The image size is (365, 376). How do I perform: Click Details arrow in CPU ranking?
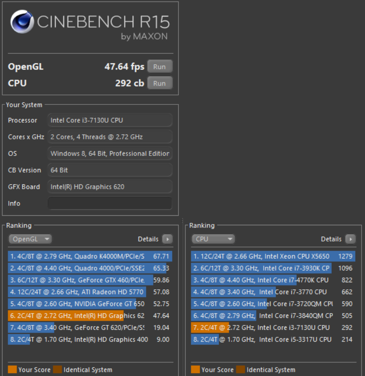pyautogui.click(x=350, y=239)
